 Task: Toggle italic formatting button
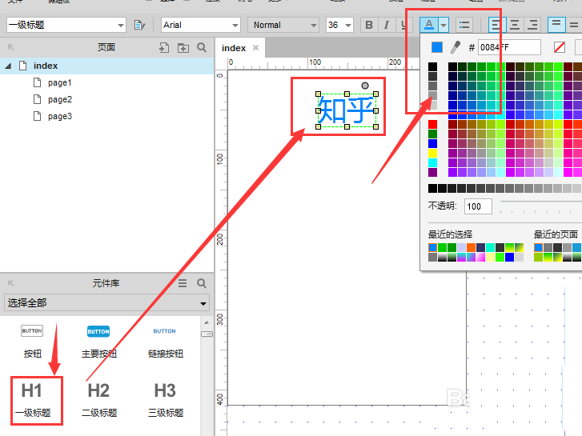point(387,25)
